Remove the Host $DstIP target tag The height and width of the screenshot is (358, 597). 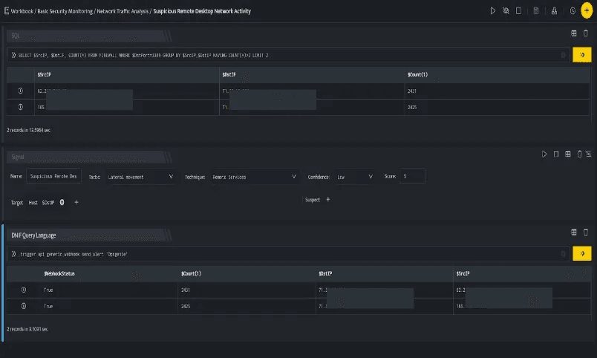click(x=62, y=202)
